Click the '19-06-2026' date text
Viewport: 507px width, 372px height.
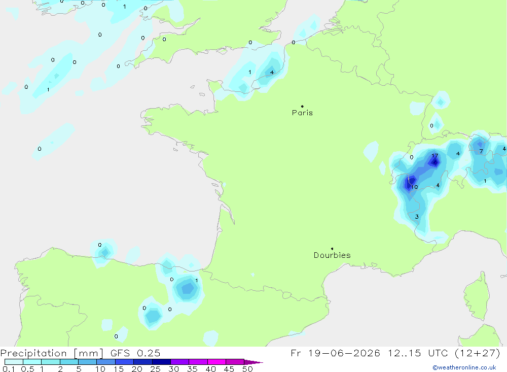pos(344,353)
